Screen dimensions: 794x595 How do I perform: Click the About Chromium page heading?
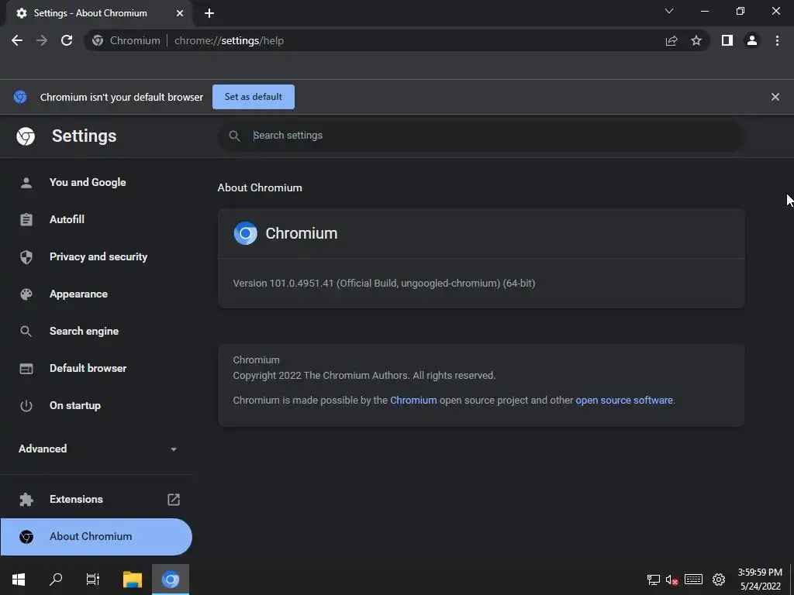260,187
